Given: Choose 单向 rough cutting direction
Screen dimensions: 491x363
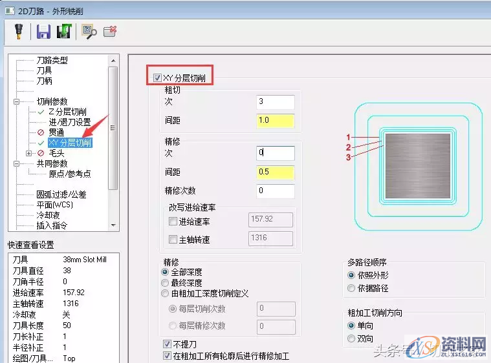Looking at the screenshot, I should tap(351, 326).
